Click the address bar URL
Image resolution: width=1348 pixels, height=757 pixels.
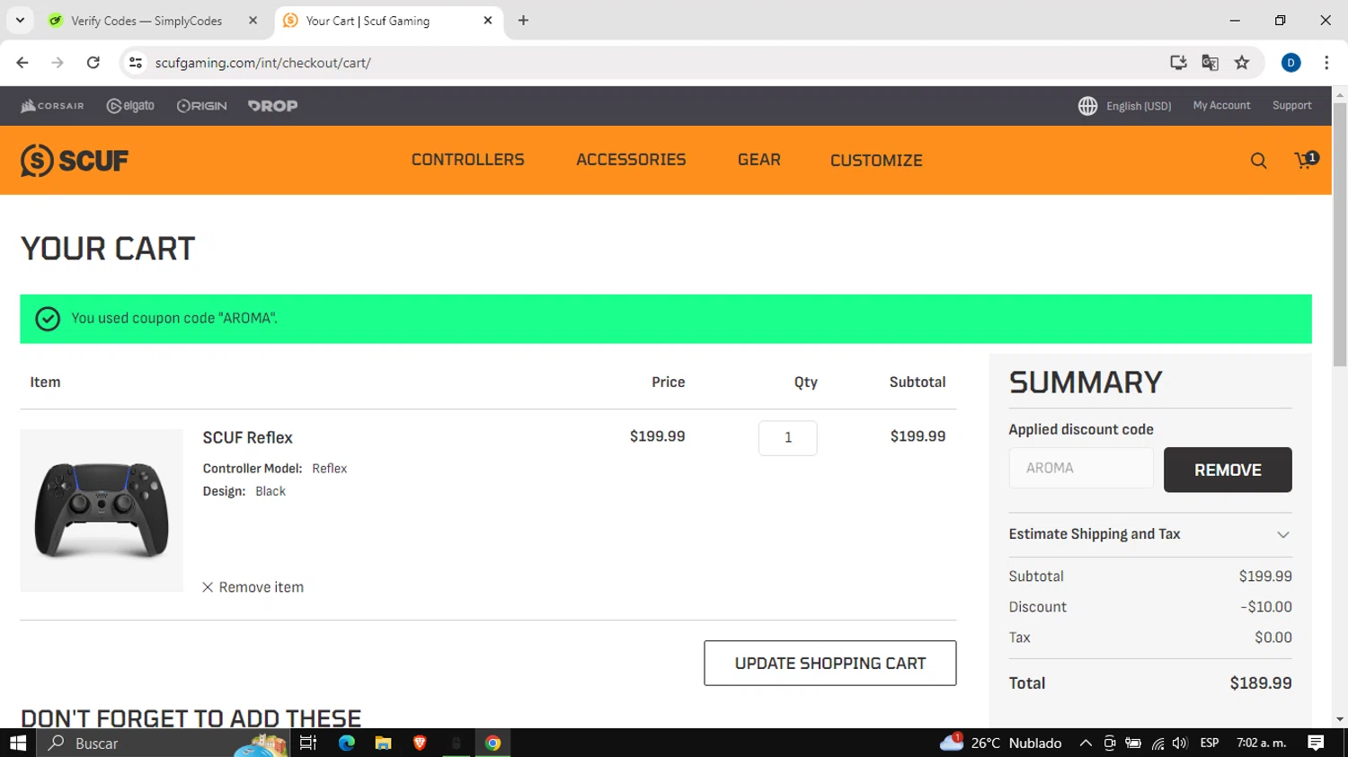click(x=262, y=63)
